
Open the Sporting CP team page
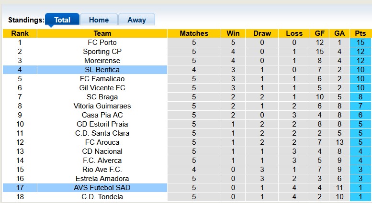click(102, 52)
